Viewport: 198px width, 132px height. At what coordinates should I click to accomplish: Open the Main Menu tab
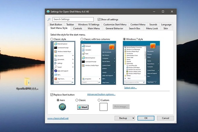click(94, 28)
